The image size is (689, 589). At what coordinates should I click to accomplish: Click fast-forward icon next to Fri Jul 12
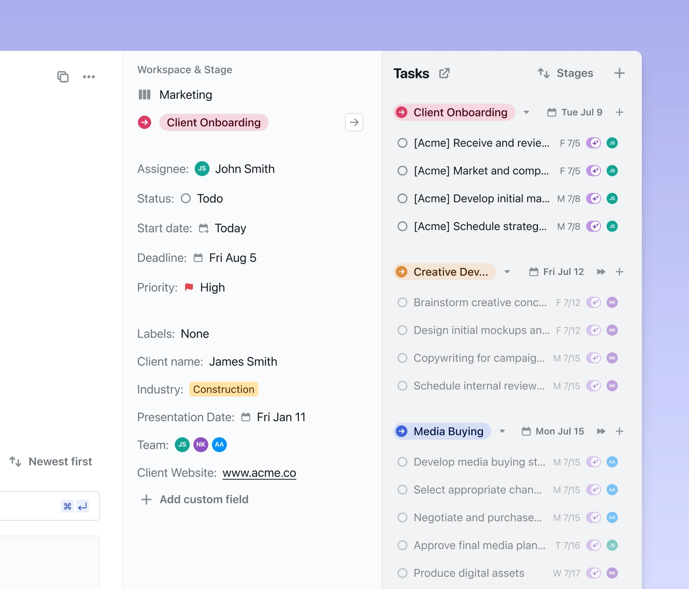(601, 272)
